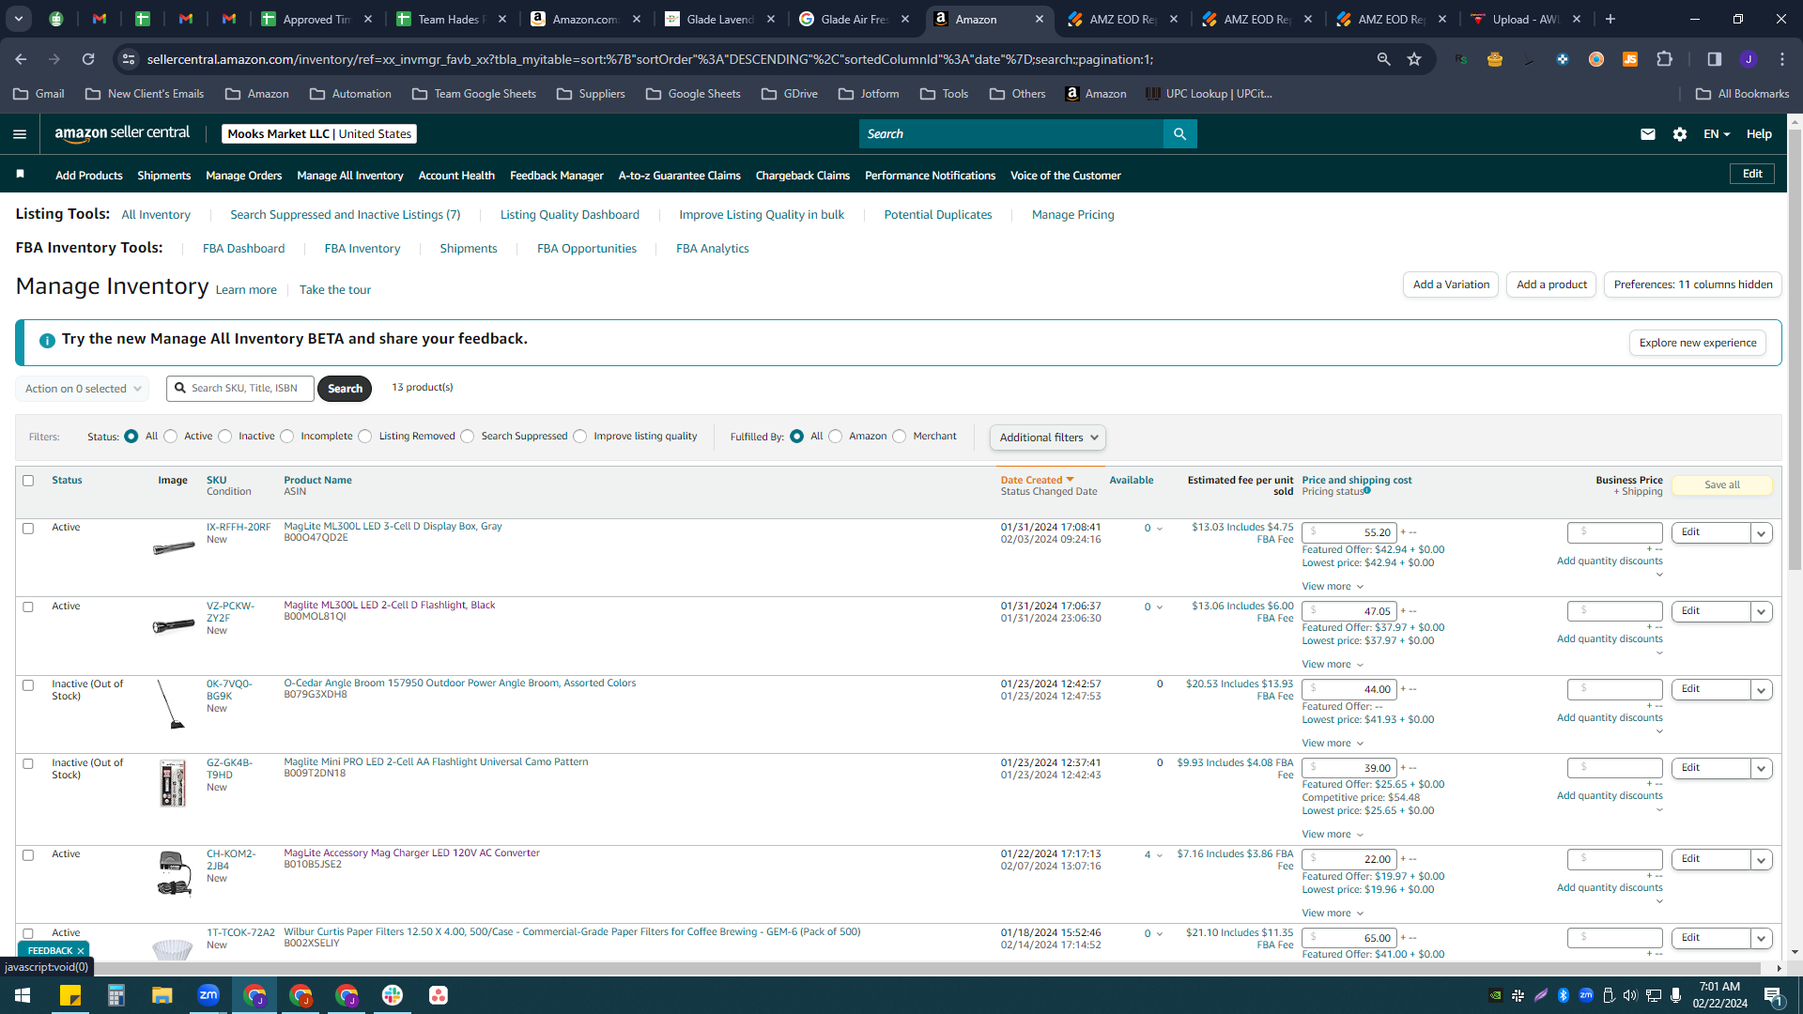The width and height of the screenshot is (1803, 1014).
Task: Open the Chrome three-dot menu
Action: (x=1782, y=59)
